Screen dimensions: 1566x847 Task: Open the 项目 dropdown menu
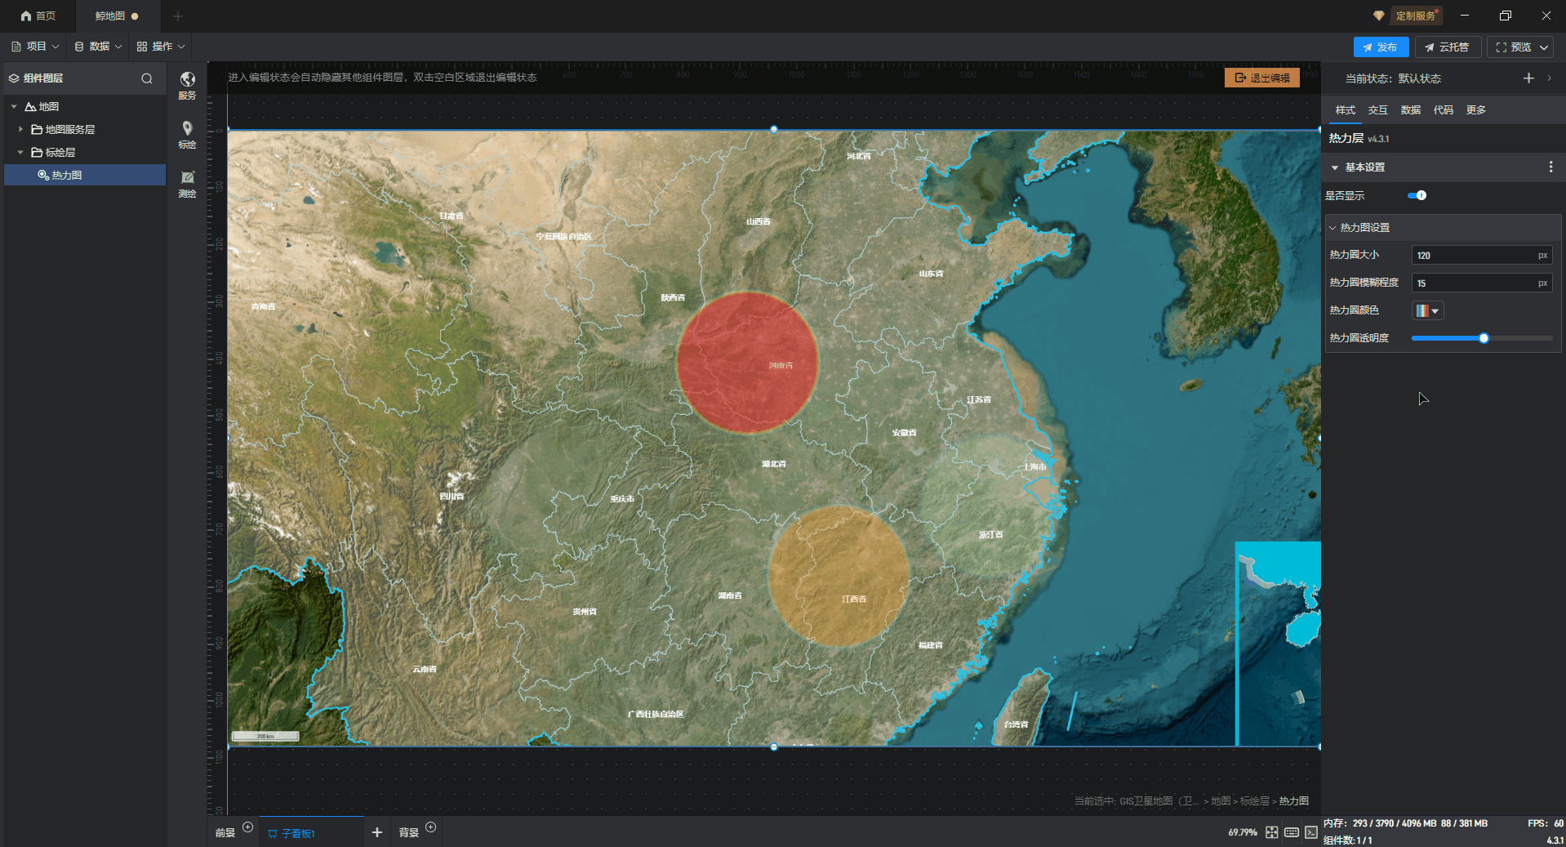point(35,47)
